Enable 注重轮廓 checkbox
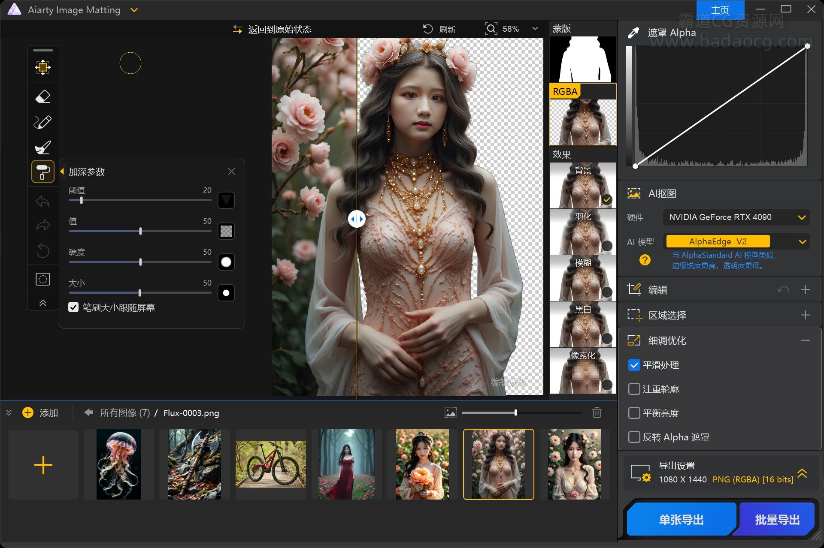This screenshot has height=548, width=824. 634,389
